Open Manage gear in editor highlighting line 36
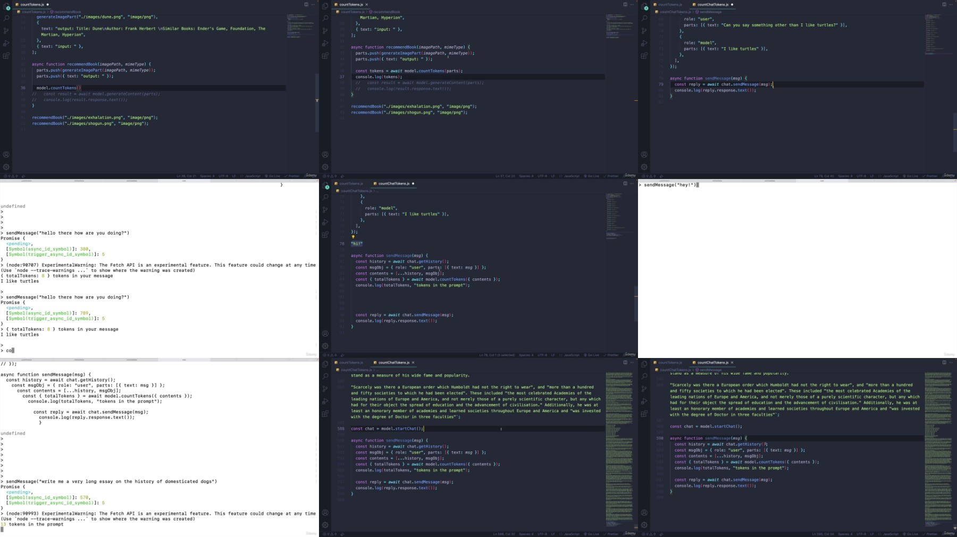 [x=6, y=167]
